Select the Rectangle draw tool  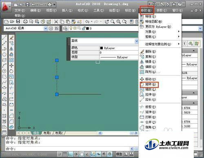[x=4, y=60]
